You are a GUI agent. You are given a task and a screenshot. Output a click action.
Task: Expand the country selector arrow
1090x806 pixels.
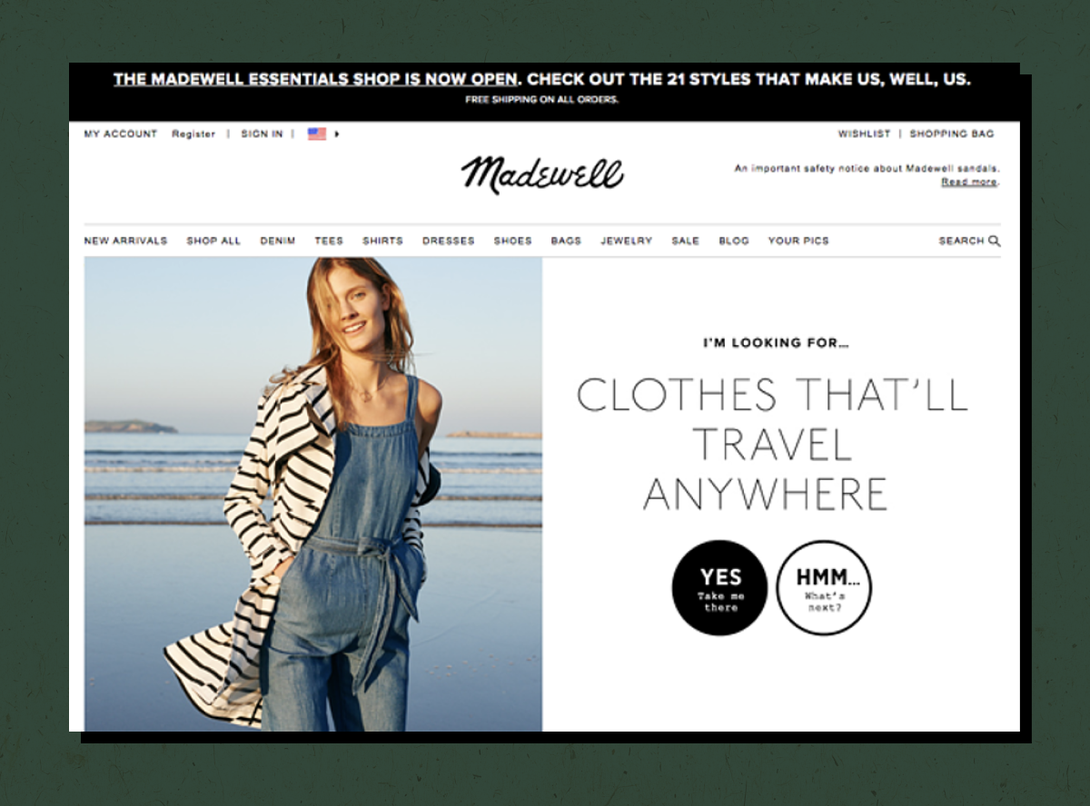(x=337, y=133)
